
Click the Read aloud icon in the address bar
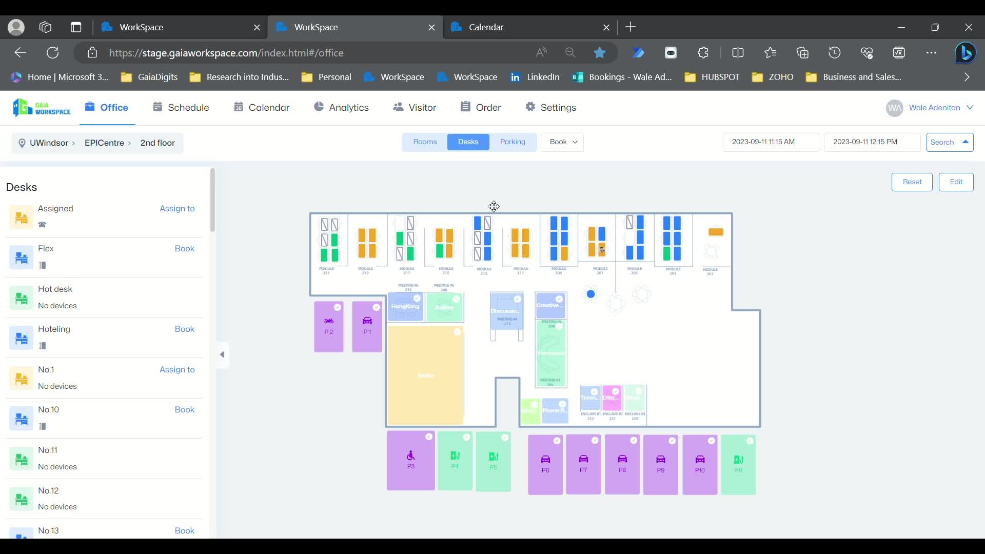point(542,52)
